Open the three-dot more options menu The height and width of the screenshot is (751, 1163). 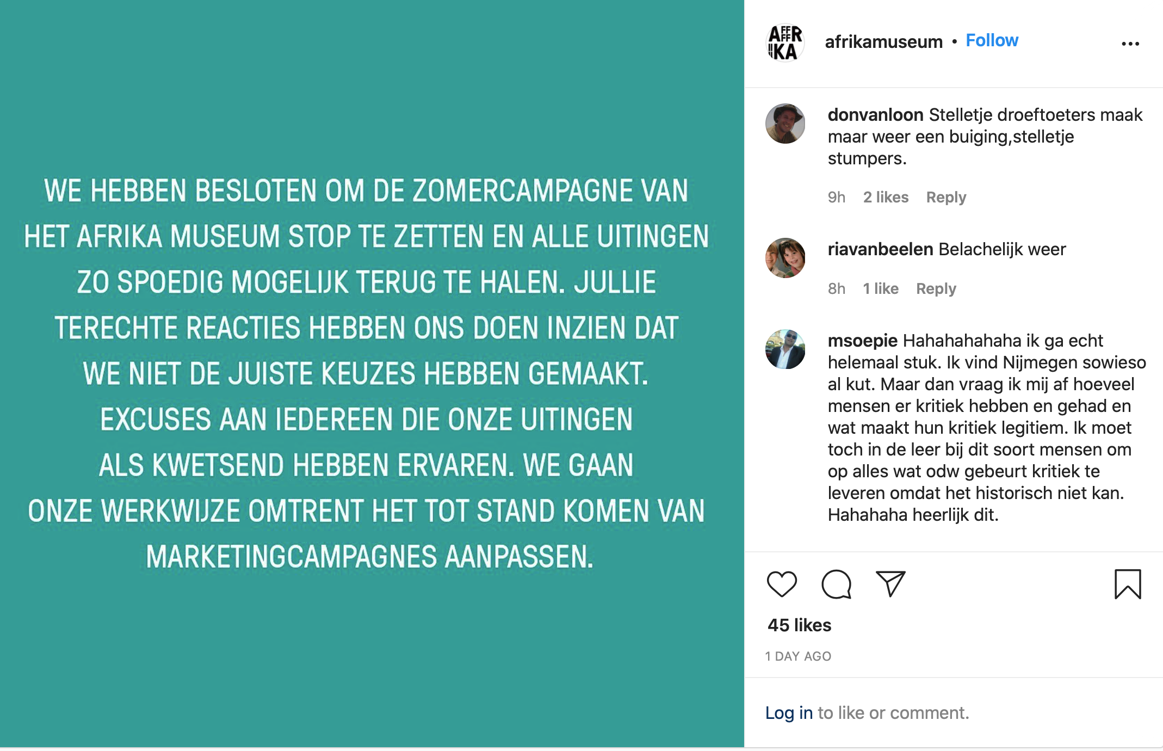click(1130, 44)
